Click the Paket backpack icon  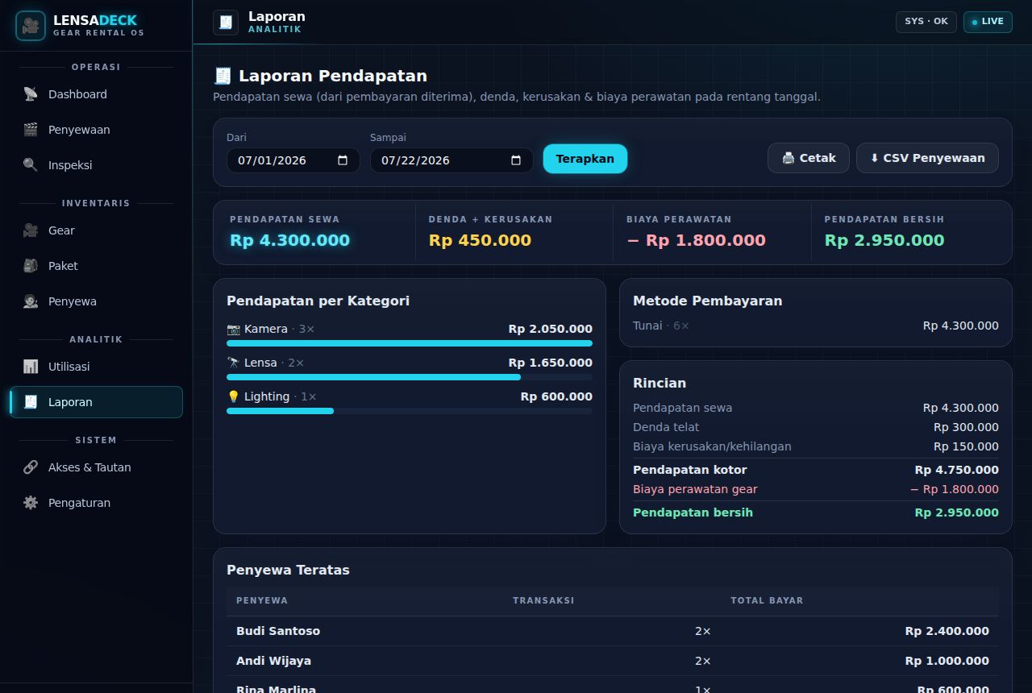point(31,266)
